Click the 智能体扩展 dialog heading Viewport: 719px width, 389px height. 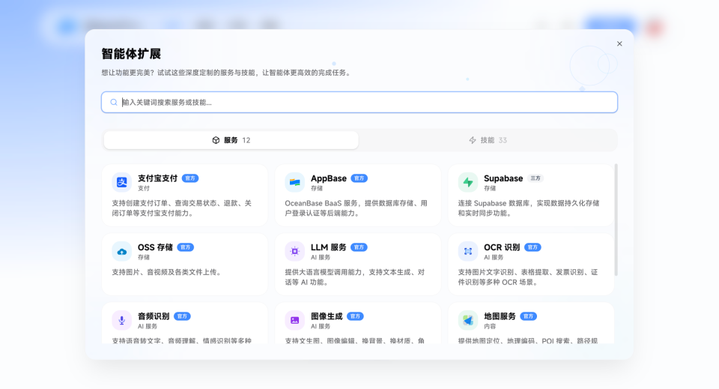tap(131, 54)
